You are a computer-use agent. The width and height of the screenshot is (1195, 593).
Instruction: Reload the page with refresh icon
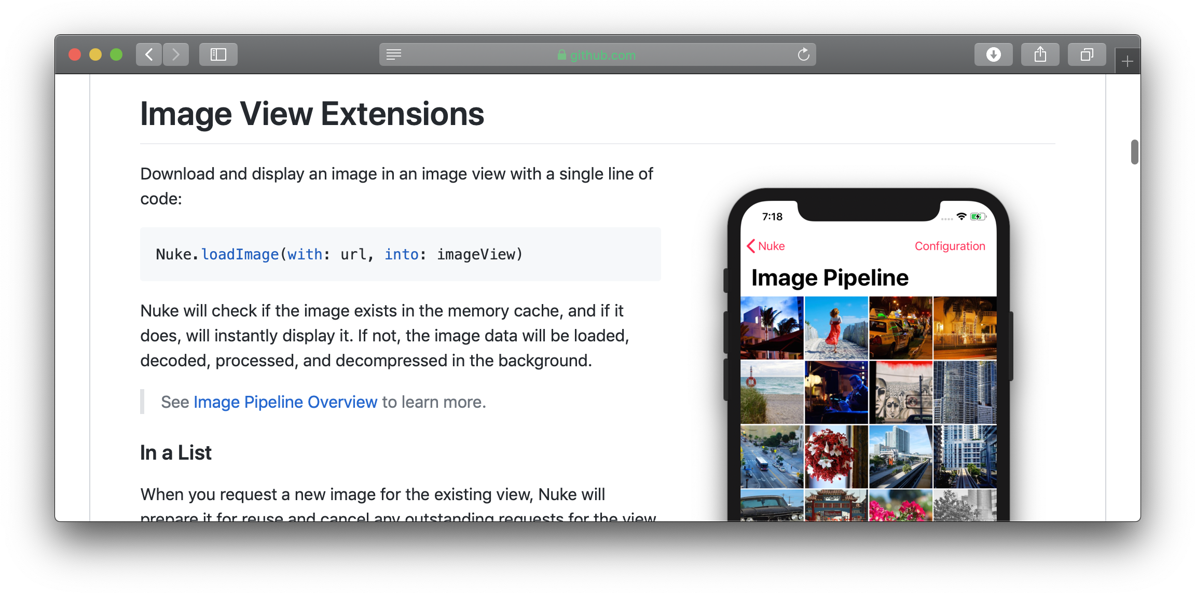pos(803,54)
